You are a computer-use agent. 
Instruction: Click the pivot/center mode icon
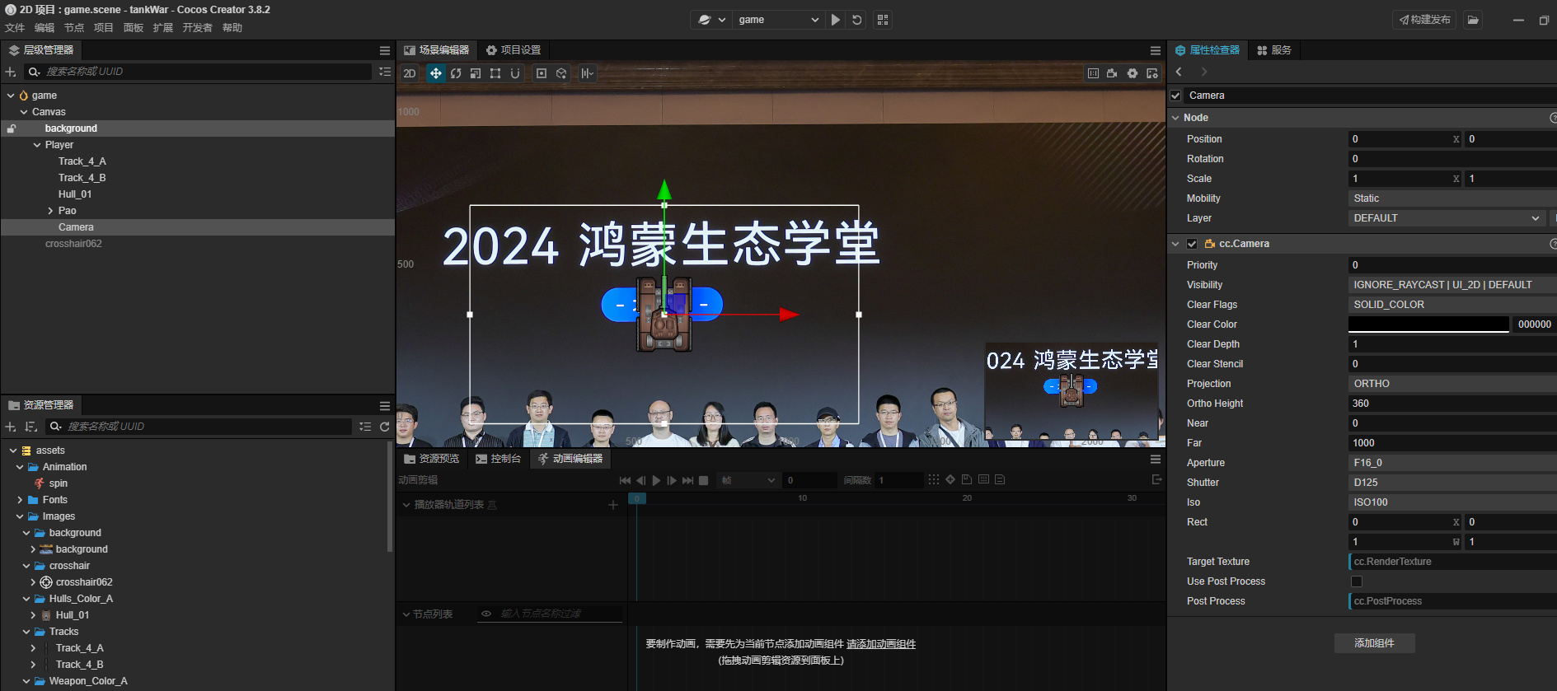pos(542,73)
